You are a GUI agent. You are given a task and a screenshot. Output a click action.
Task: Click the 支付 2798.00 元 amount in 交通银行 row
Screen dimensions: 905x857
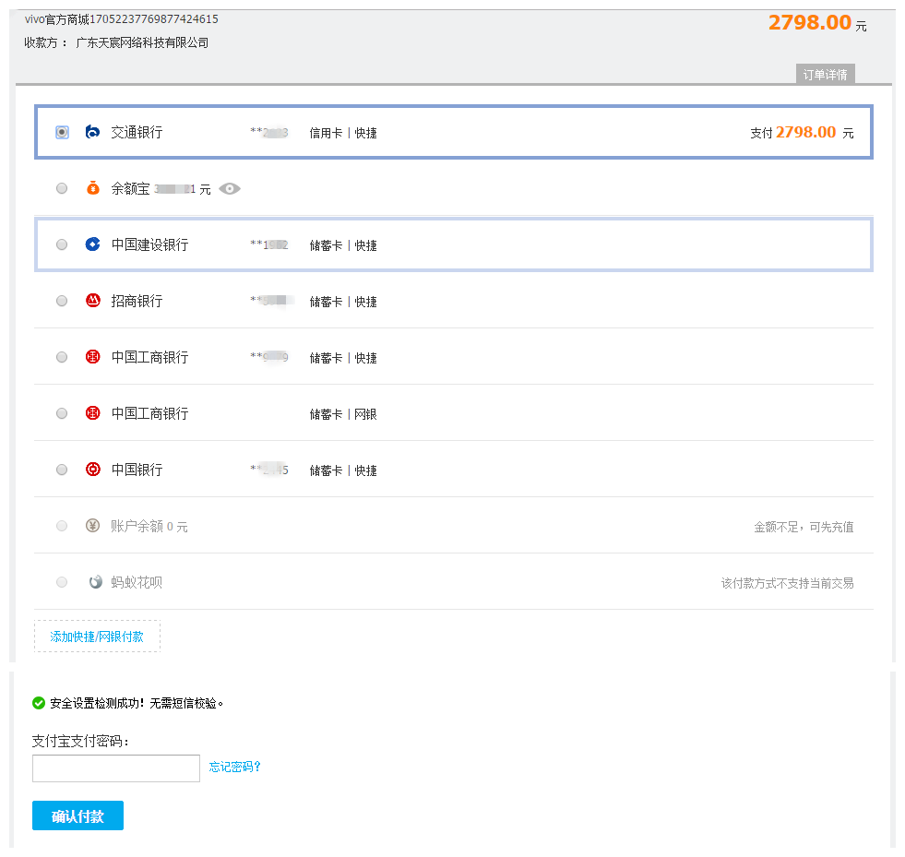[802, 132]
